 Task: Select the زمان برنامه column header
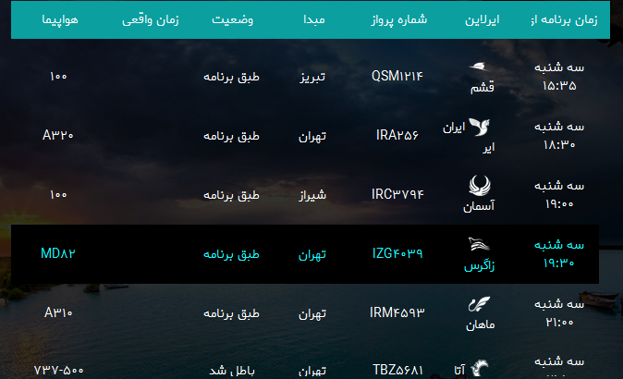pyautogui.click(x=564, y=19)
